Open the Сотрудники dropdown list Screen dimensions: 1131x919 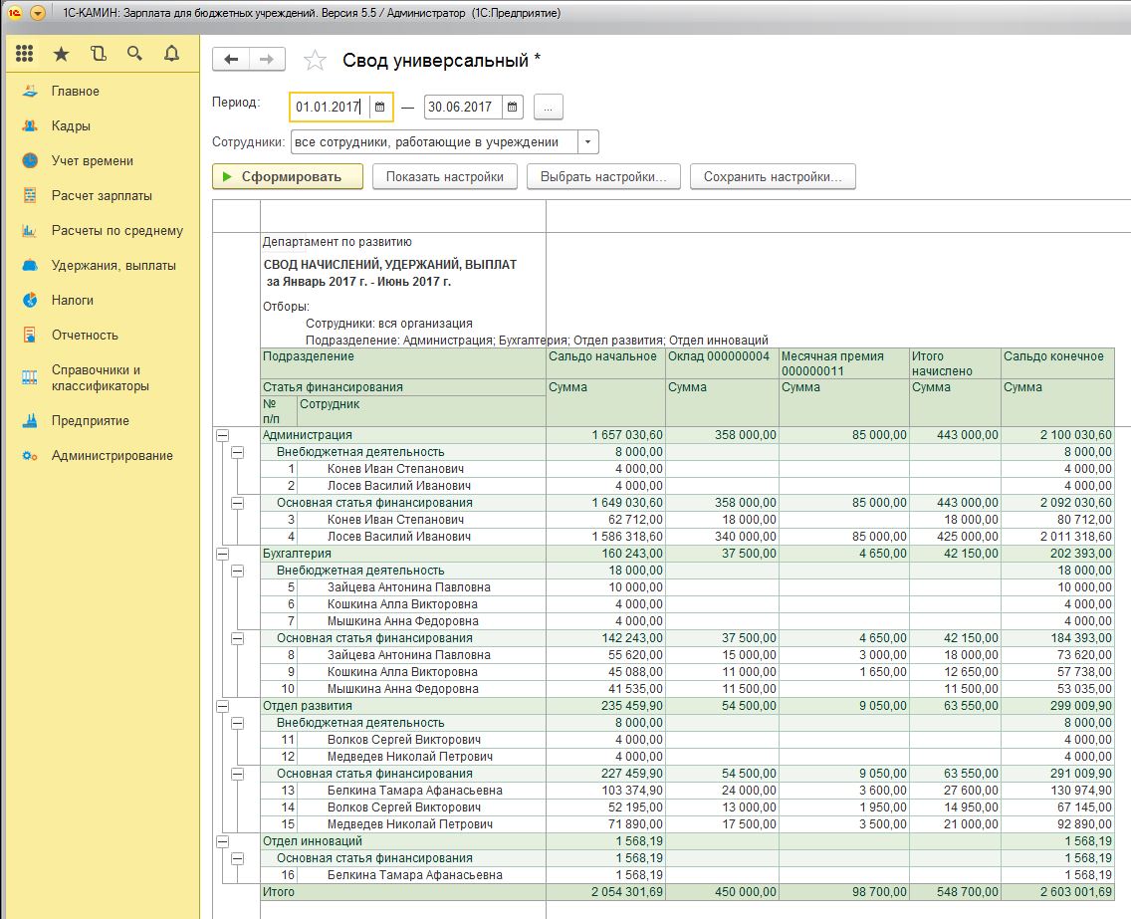[x=587, y=142]
